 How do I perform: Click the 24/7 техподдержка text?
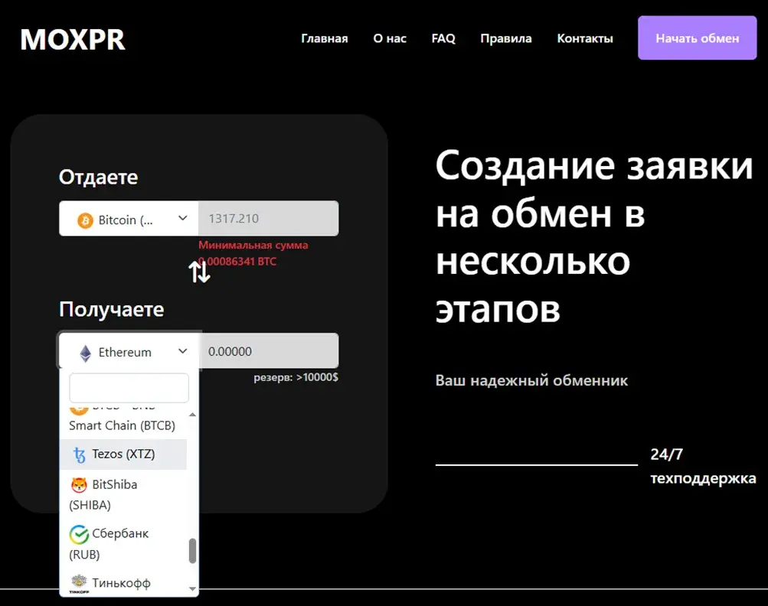pos(703,466)
